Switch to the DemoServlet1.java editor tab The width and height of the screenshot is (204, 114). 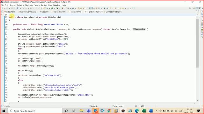[113, 12]
